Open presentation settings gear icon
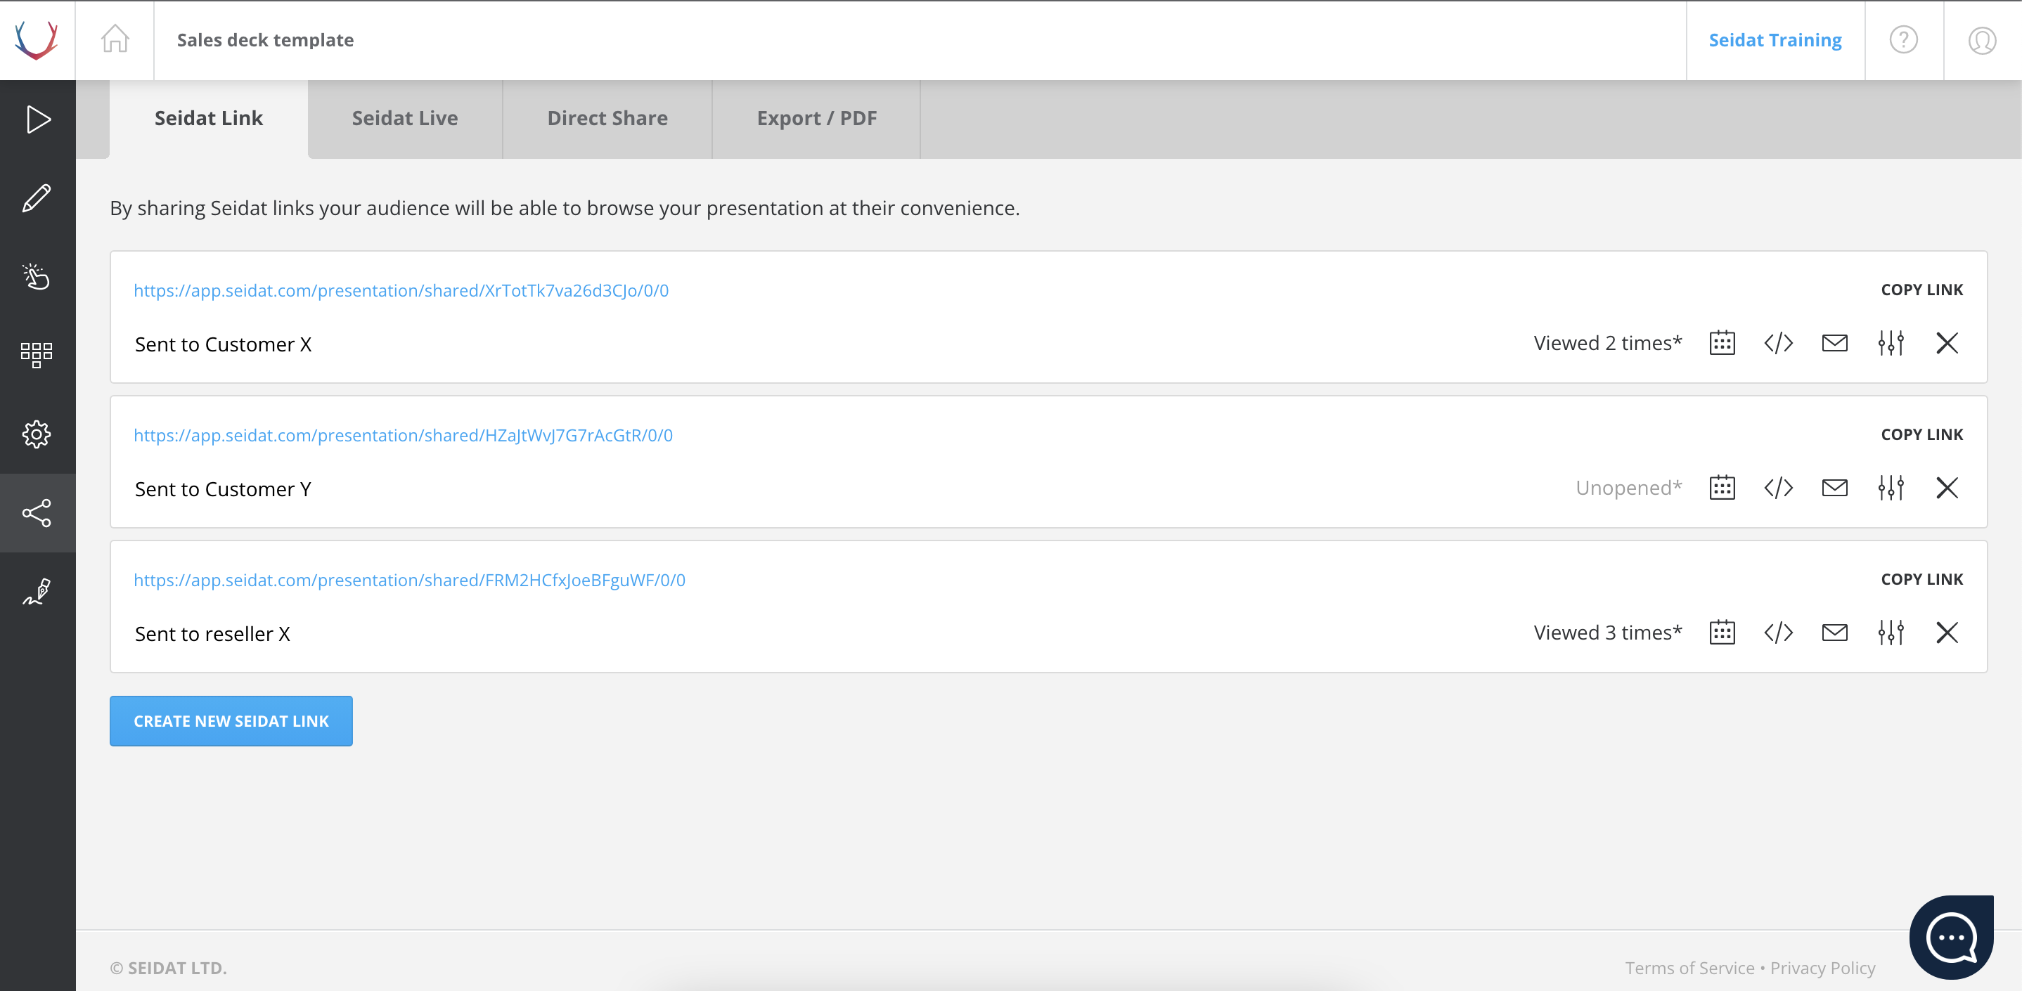2022x991 pixels. [x=37, y=434]
